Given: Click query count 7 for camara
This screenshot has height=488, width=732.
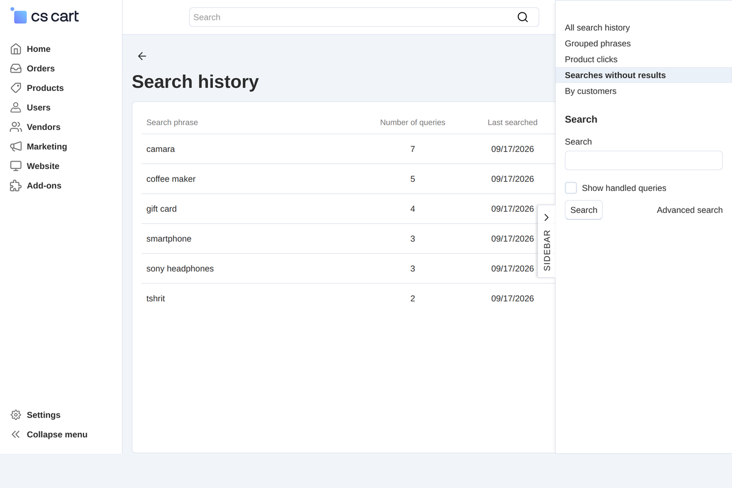Looking at the screenshot, I should (x=412, y=149).
